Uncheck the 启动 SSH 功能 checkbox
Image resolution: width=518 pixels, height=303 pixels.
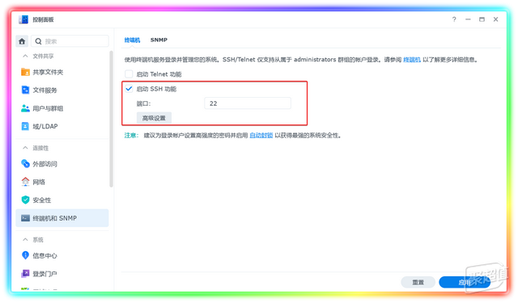coord(129,89)
